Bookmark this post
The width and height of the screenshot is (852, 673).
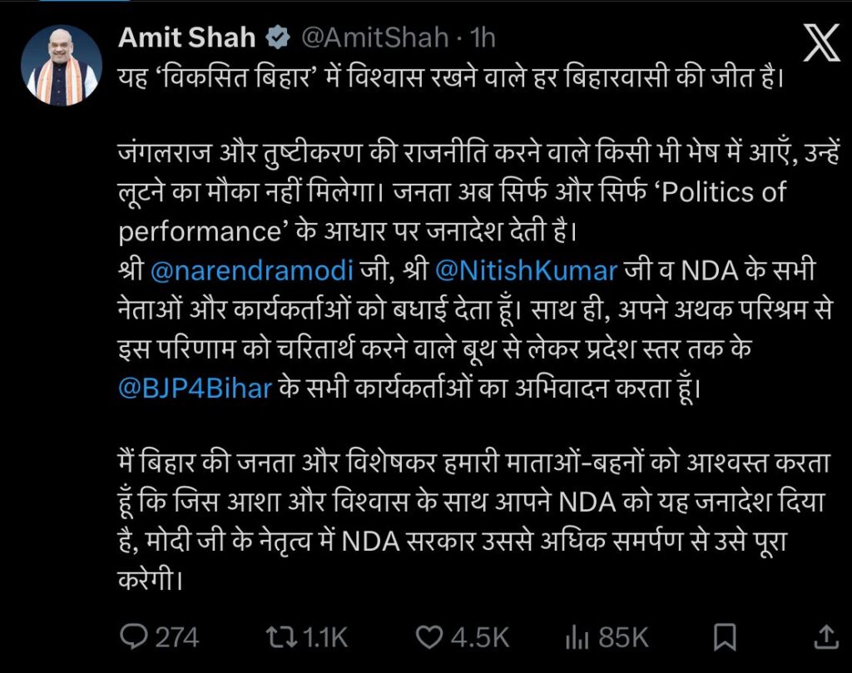(x=725, y=636)
